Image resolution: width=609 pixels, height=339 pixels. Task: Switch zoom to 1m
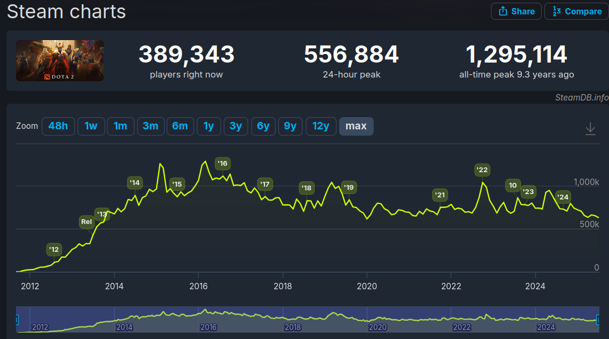121,126
